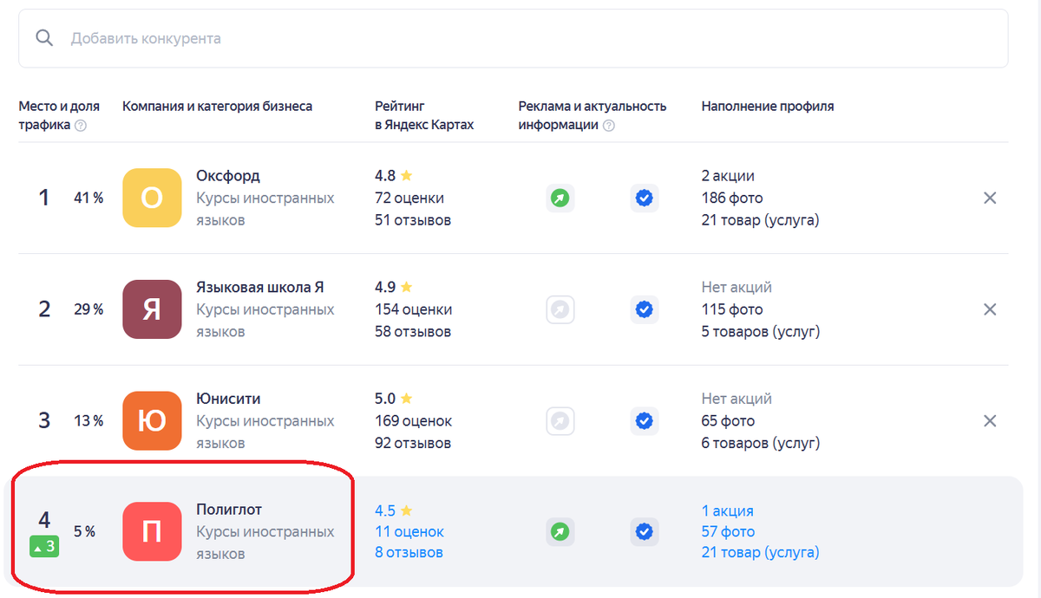
Task: Click the search magnifier icon
Action: pos(43,38)
